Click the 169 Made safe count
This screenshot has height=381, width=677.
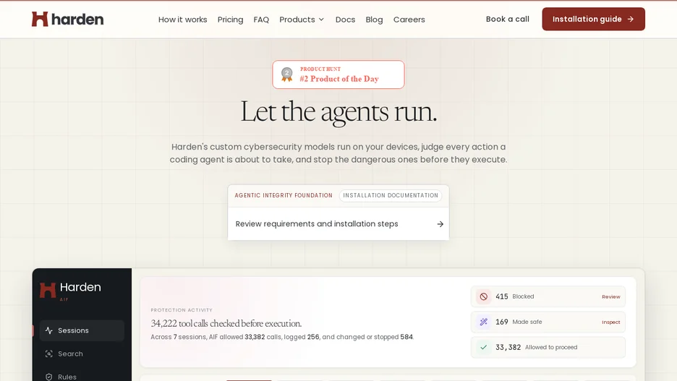(502, 322)
